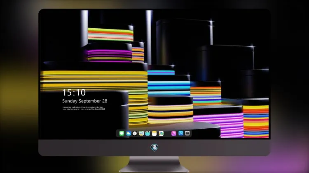Open the teal clapperboard video app
The image size is (309, 173).
[x=147, y=133]
